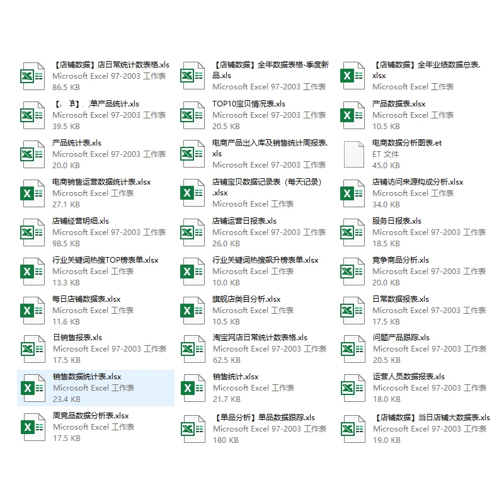Image resolution: width=504 pixels, height=504 pixels.
Task: Select the file name 周竞品数据分析表.xlsx
Action: point(91,416)
